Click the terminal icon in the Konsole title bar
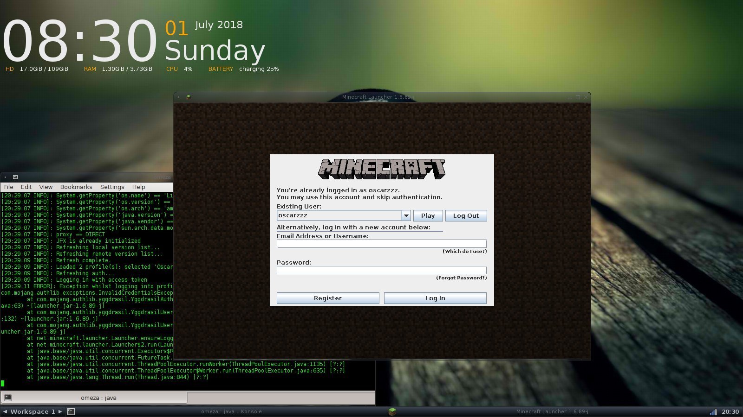This screenshot has height=417, width=743. tap(15, 177)
